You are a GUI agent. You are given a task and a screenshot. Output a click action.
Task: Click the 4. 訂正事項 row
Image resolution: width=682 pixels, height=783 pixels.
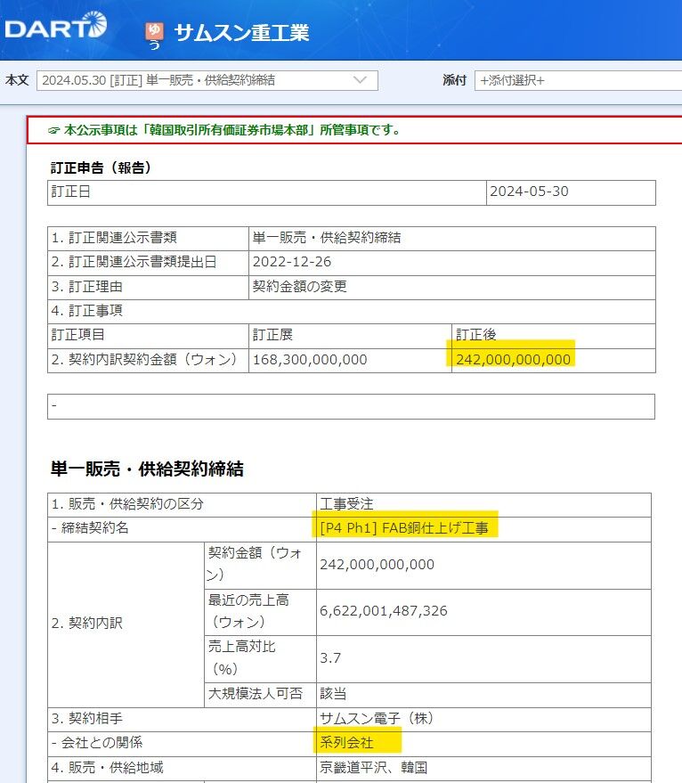click(x=352, y=311)
